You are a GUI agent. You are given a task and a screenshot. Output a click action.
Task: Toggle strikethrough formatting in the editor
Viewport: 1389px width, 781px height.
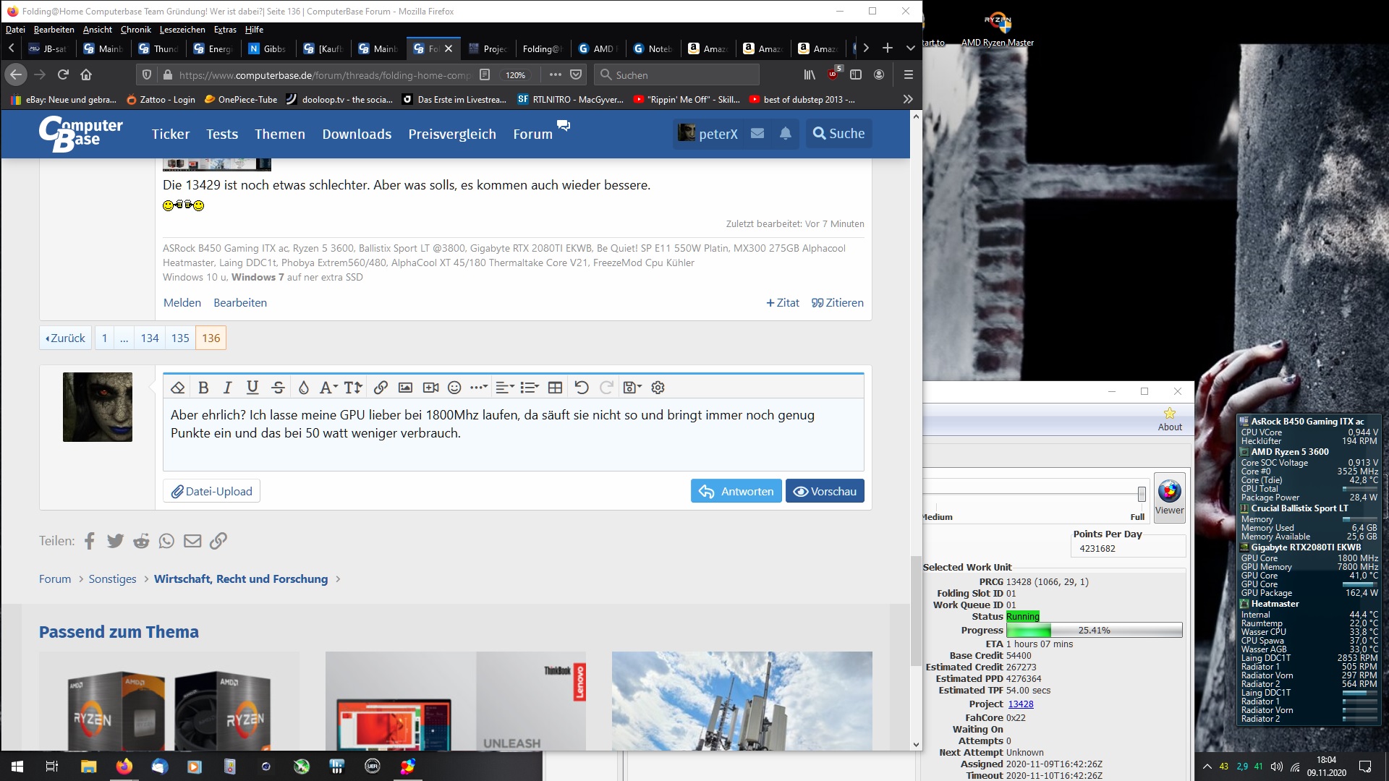click(278, 388)
